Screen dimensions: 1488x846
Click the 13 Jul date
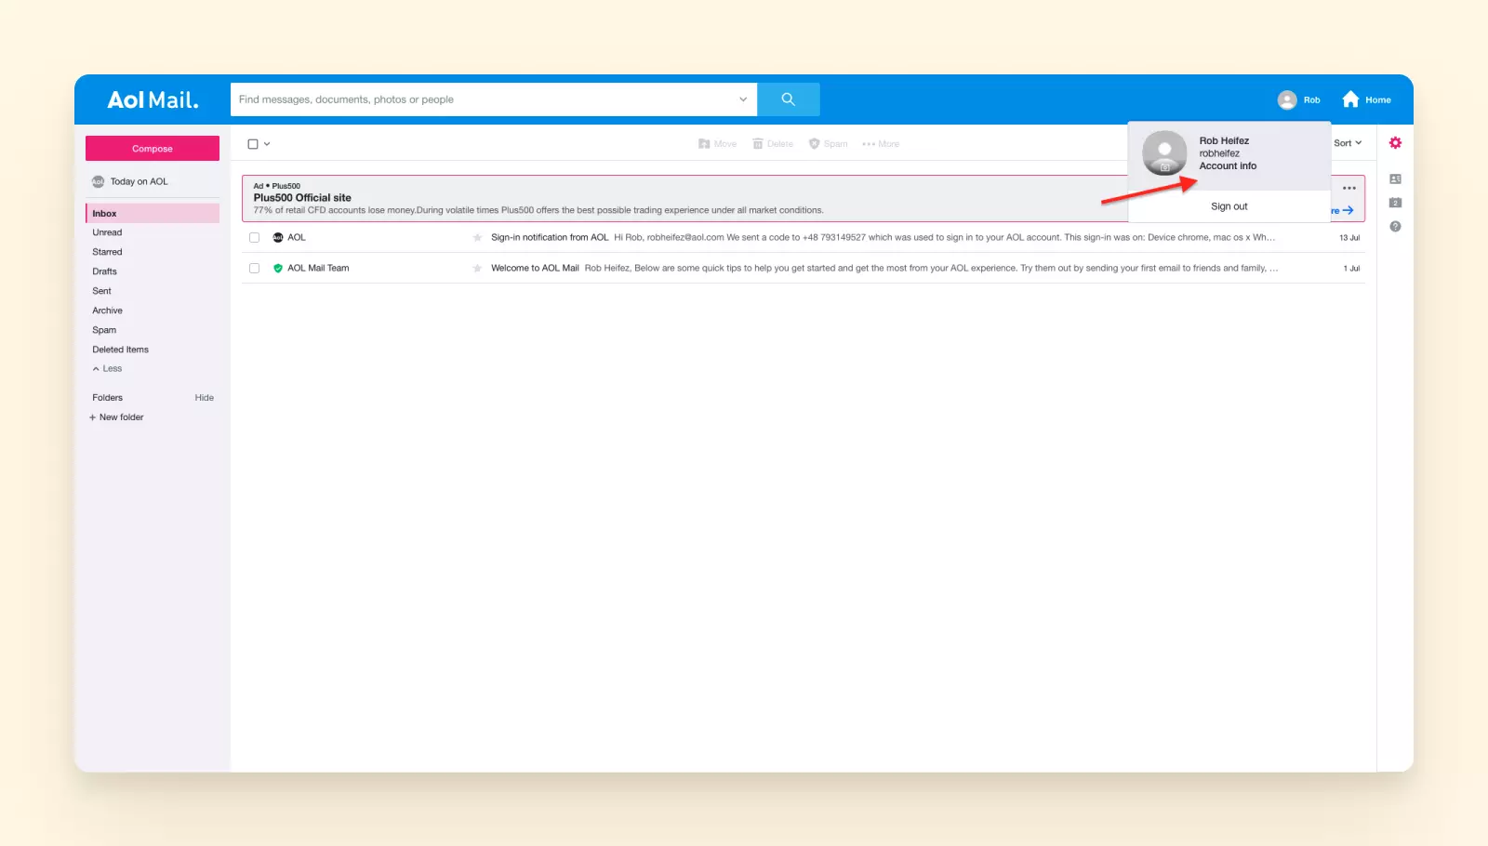tap(1349, 238)
